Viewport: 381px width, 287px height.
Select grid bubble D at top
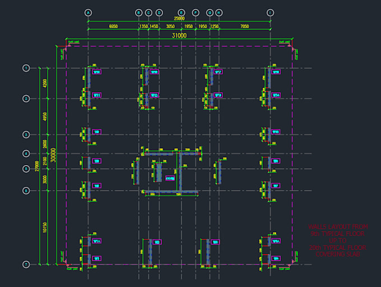(159, 13)
